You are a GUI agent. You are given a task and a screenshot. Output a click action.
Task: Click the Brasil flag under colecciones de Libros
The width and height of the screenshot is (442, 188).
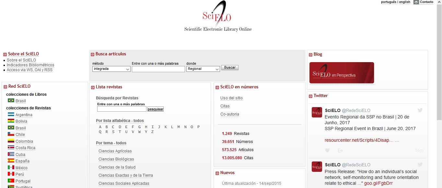coord(11,101)
